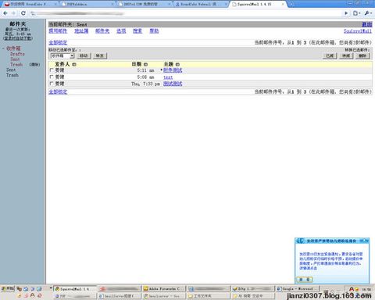Switch to the RoundCube Webmail browser tab
The image size is (375, 300).
[199, 4]
